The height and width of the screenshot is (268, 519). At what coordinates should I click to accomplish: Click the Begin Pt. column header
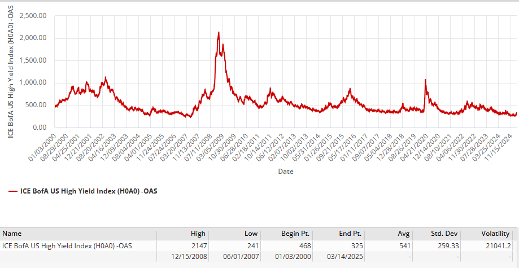point(286,234)
